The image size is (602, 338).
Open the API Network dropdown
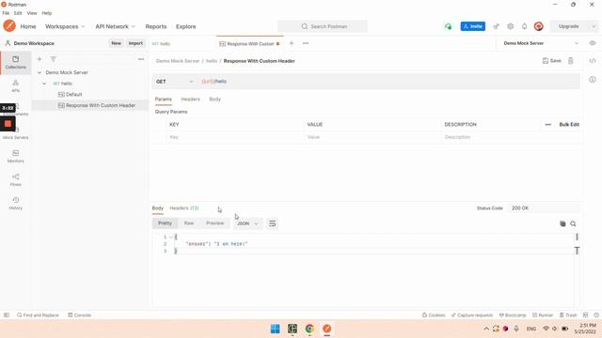click(x=115, y=26)
